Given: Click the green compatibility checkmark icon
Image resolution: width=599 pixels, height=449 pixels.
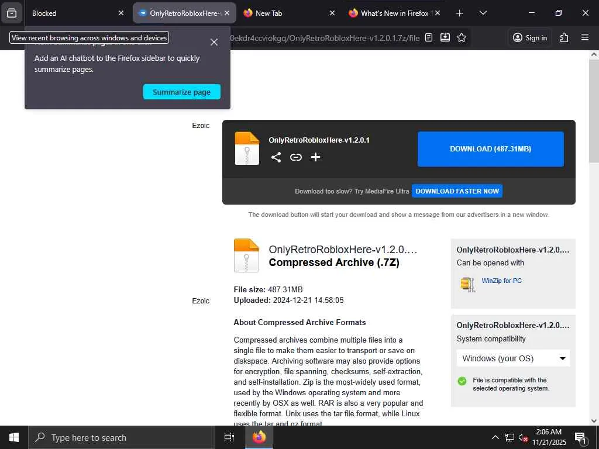Looking at the screenshot, I should pos(462,381).
